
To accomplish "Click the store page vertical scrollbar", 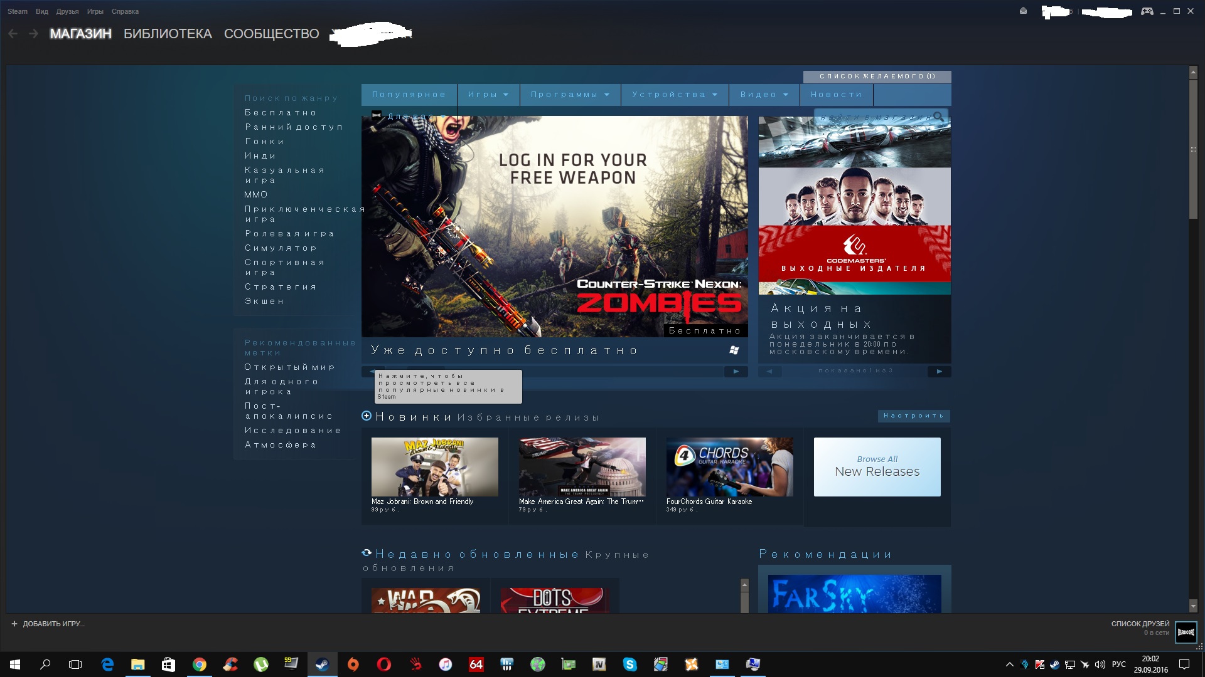I will 1193,149.
